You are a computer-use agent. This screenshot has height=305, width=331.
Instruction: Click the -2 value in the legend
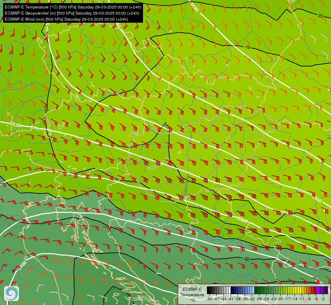[x=323, y=299]
